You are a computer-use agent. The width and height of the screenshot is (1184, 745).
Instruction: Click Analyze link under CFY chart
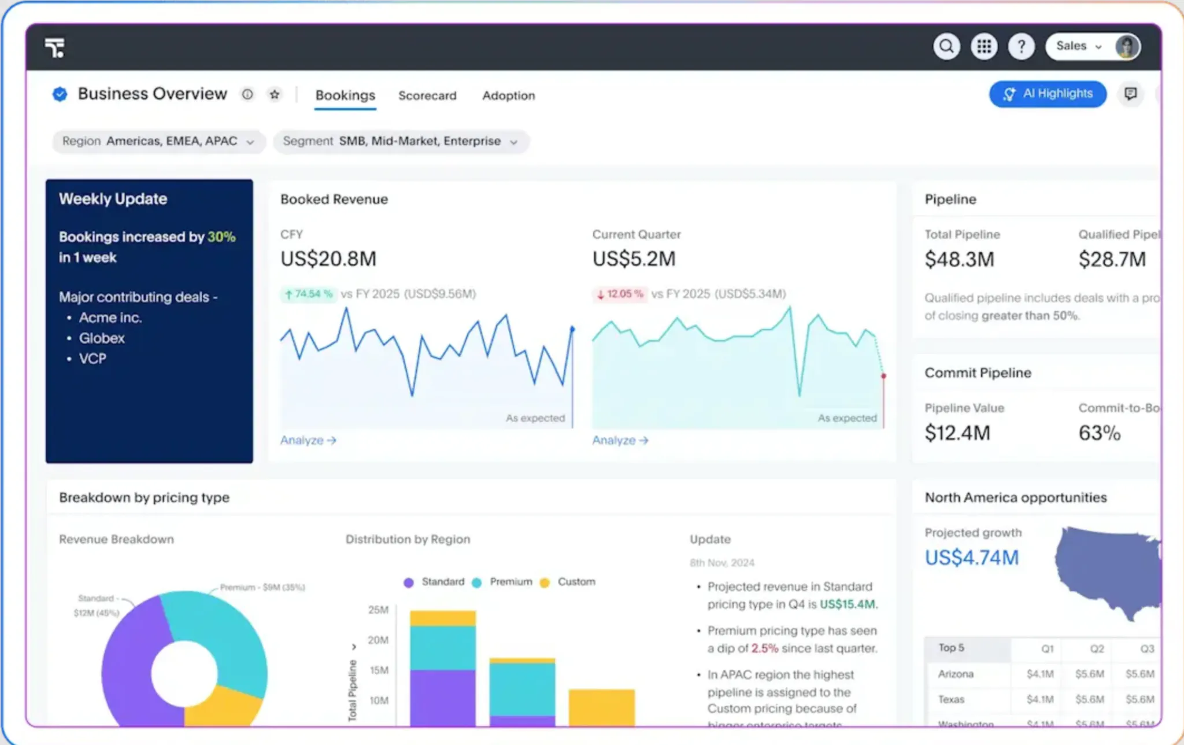[x=308, y=440]
